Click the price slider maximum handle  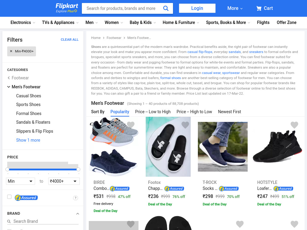click(78, 170)
